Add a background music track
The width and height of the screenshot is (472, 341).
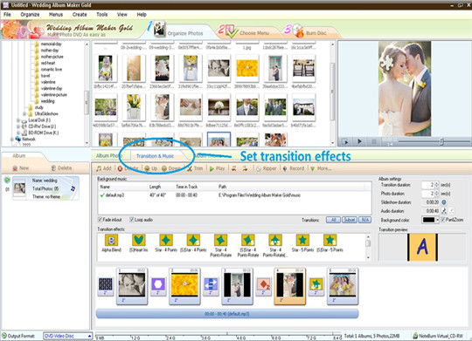pos(104,168)
